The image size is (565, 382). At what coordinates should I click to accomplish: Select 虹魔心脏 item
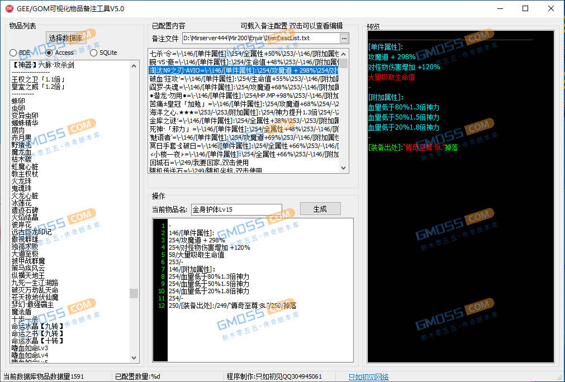tap(25, 166)
